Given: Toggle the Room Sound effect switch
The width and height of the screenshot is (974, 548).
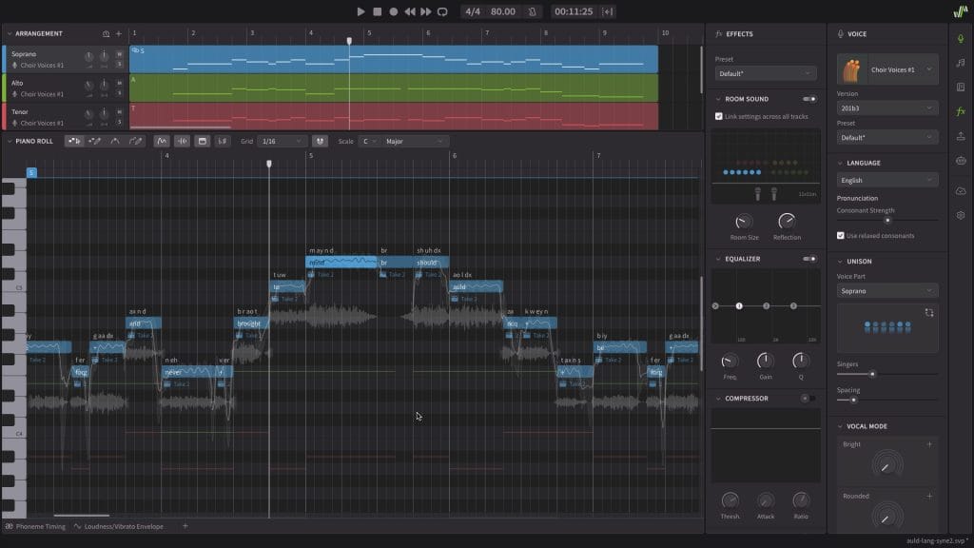Looking at the screenshot, I should click(809, 99).
